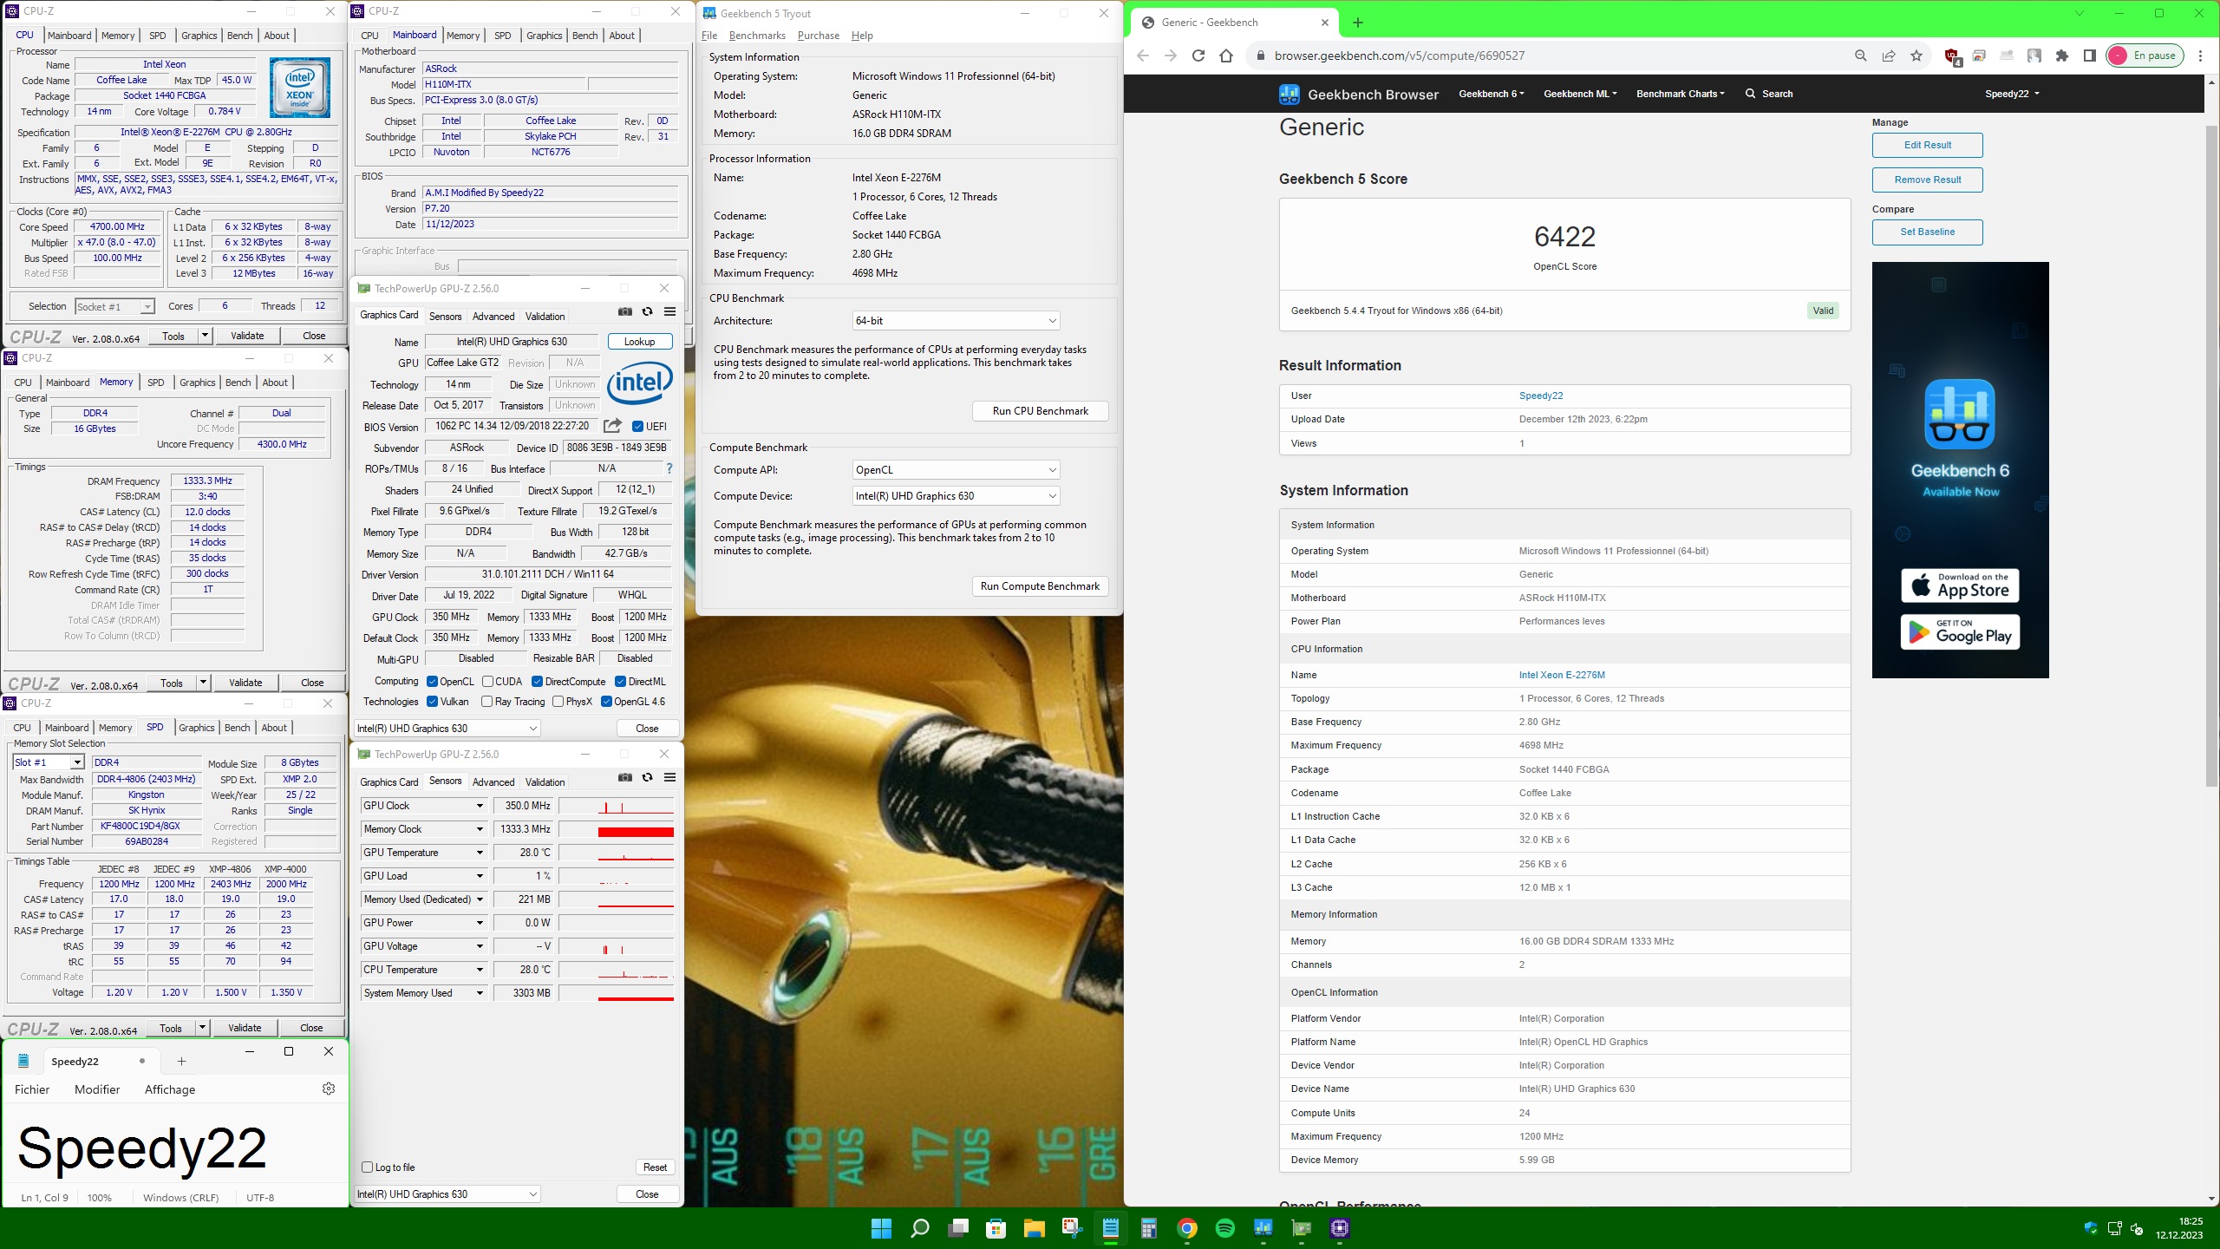The image size is (2220, 1249).
Task: Open a new Chrome tab with plus icon
Action: click(1358, 23)
